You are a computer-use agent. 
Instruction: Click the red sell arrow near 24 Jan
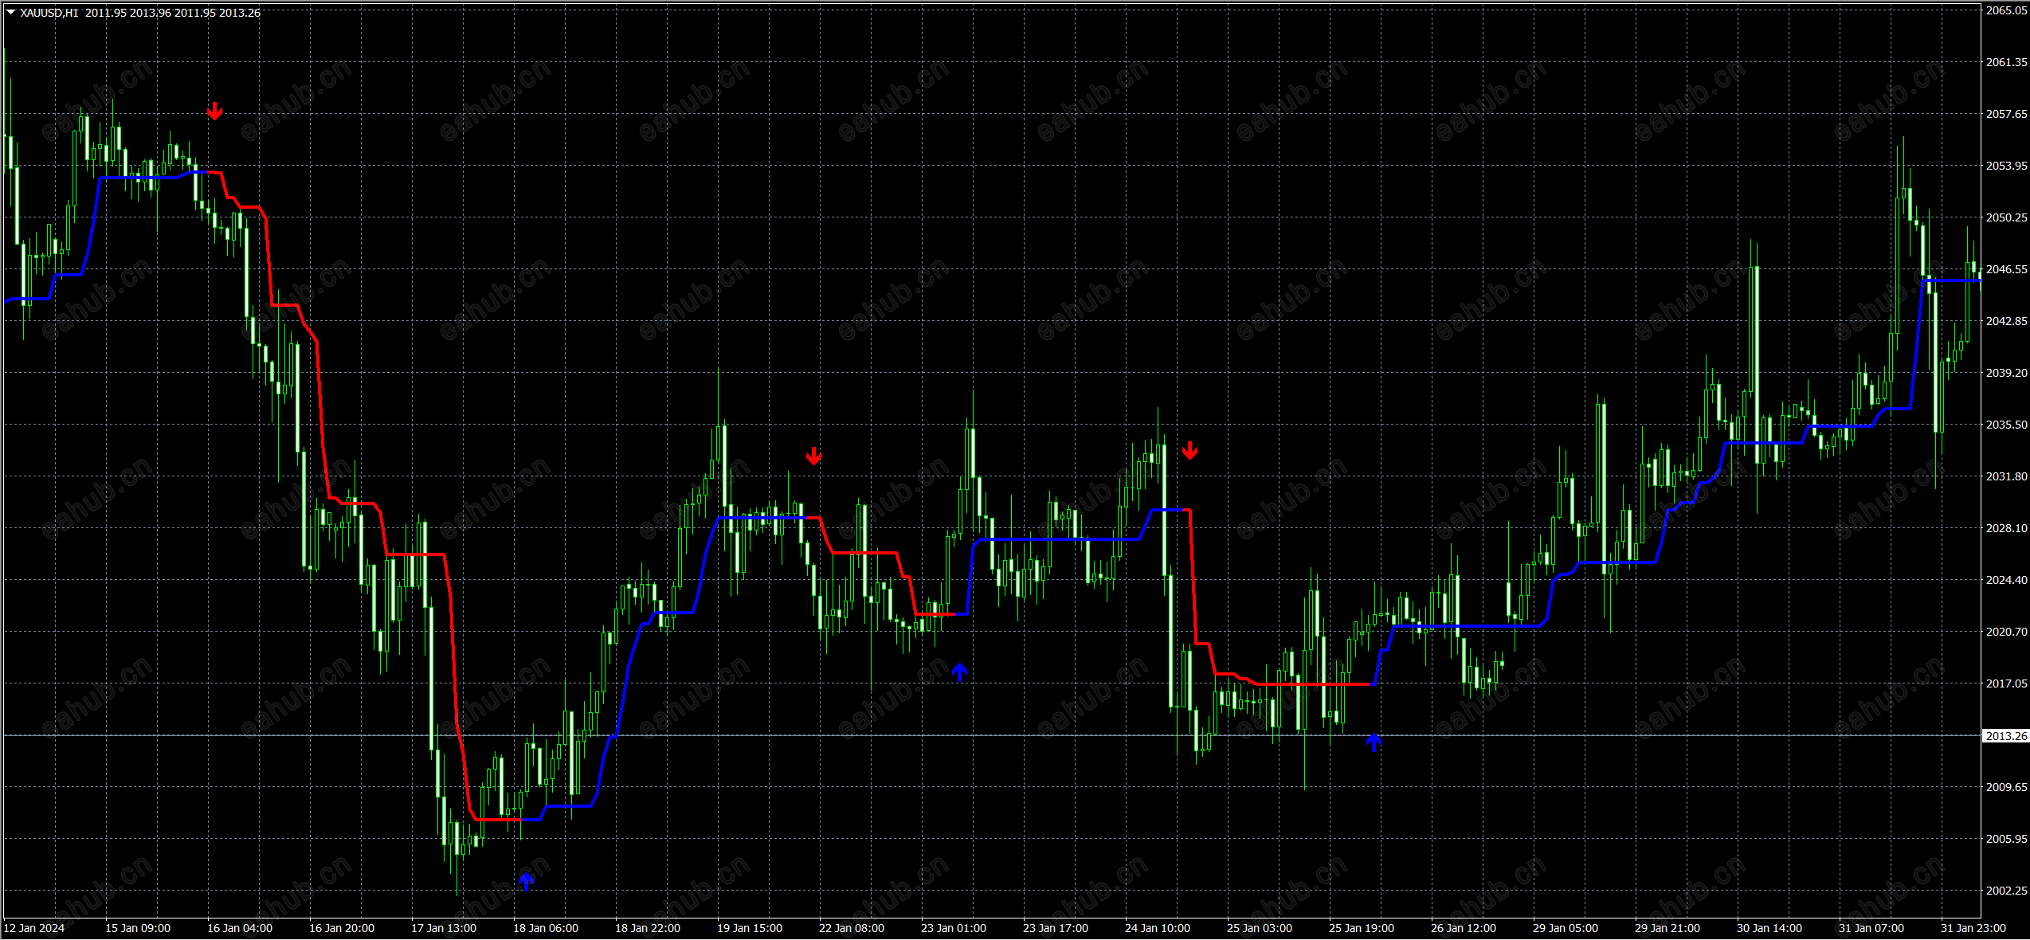[x=1190, y=451]
